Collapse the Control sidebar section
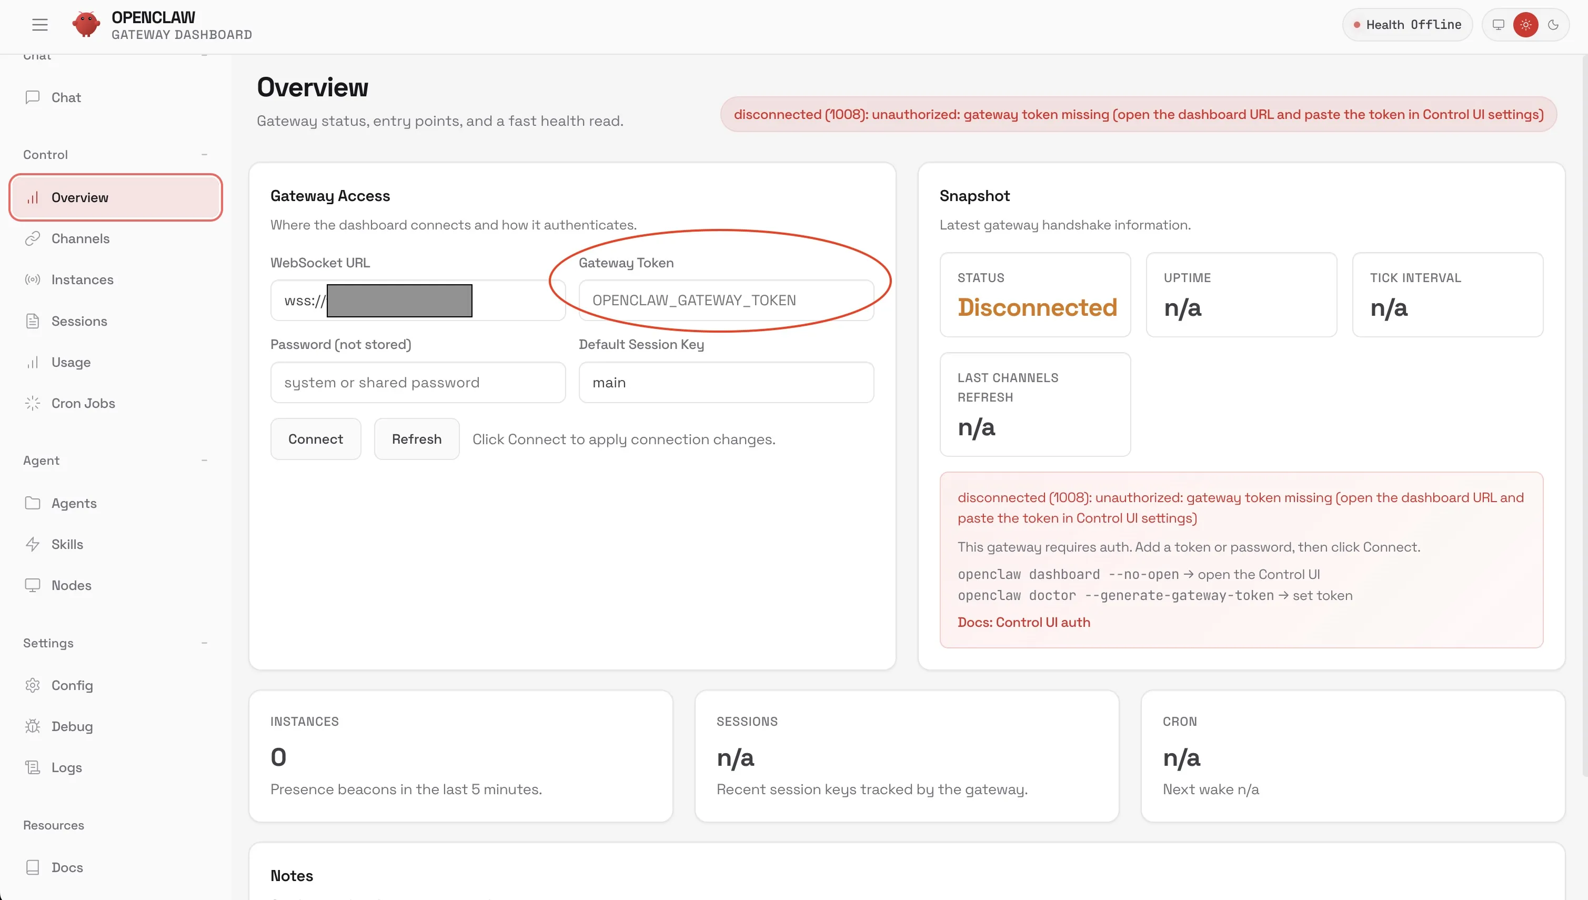Screen dimensions: 1588x900 pyautogui.click(x=205, y=154)
